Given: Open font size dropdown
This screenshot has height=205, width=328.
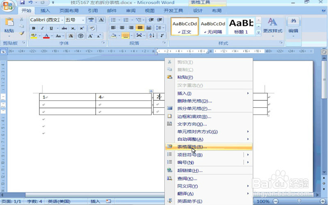Looking at the screenshot, I should click(x=83, y=20).
